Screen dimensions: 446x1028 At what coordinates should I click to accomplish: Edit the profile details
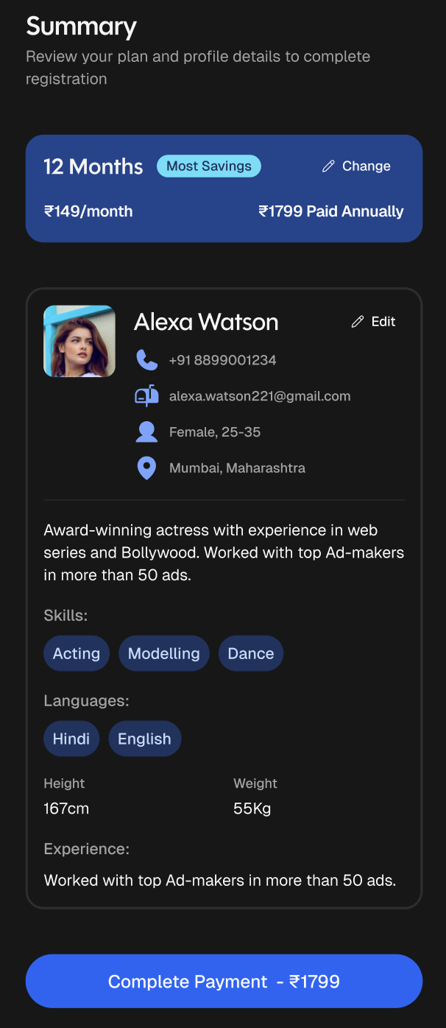pos(374,322)
